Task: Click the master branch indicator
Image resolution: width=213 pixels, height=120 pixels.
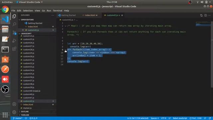Action: pos(17,118)
